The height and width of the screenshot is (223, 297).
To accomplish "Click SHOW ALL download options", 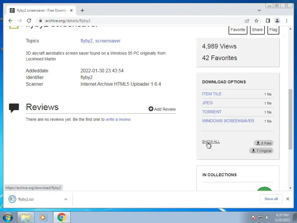I will (211, 142).
